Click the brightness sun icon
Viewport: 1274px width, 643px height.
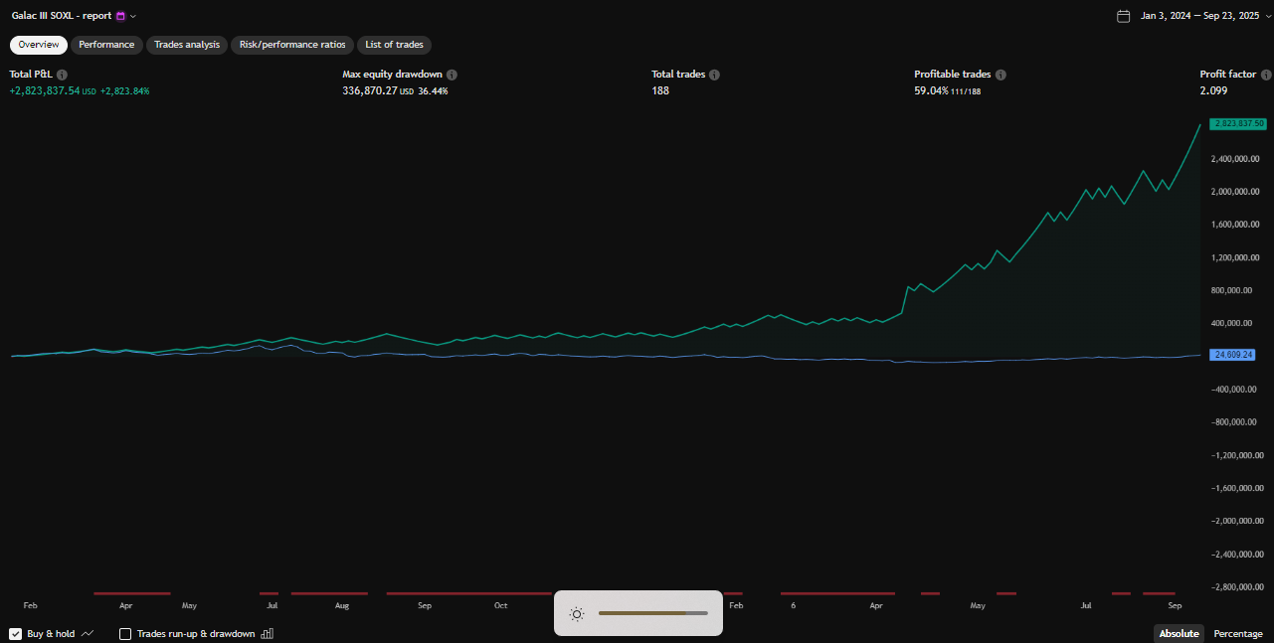[x=576, y=613]
